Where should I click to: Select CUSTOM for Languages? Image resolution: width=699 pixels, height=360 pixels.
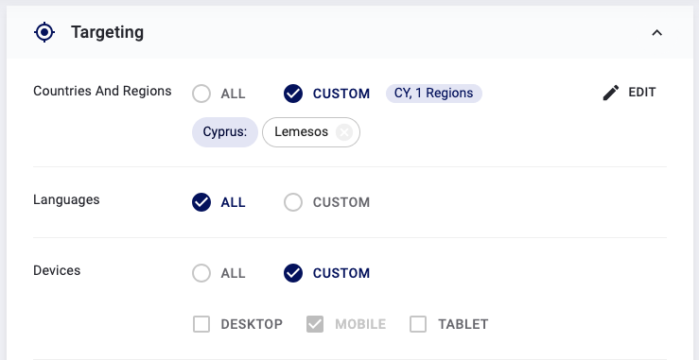point(293,202)
